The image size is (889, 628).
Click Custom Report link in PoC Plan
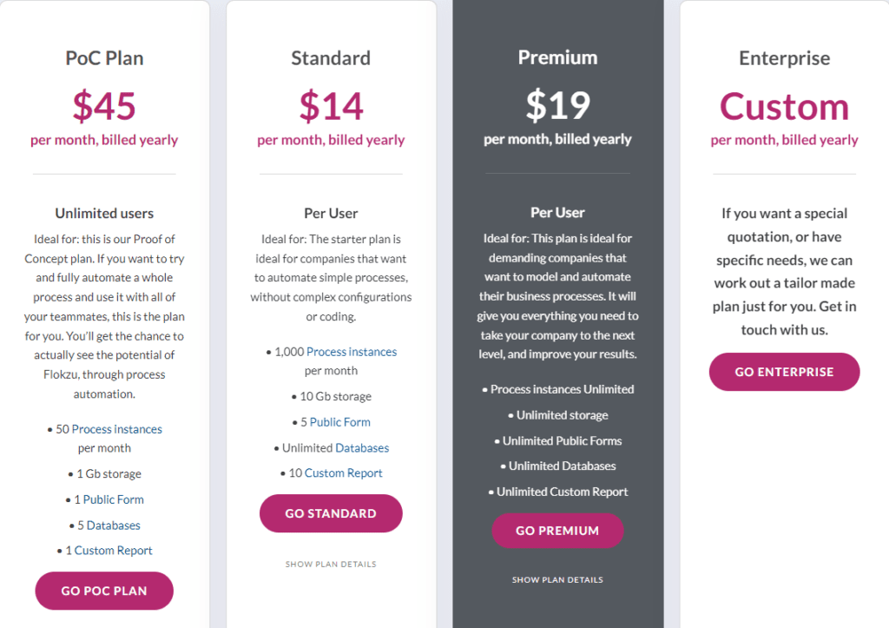[x=113, y=551]
